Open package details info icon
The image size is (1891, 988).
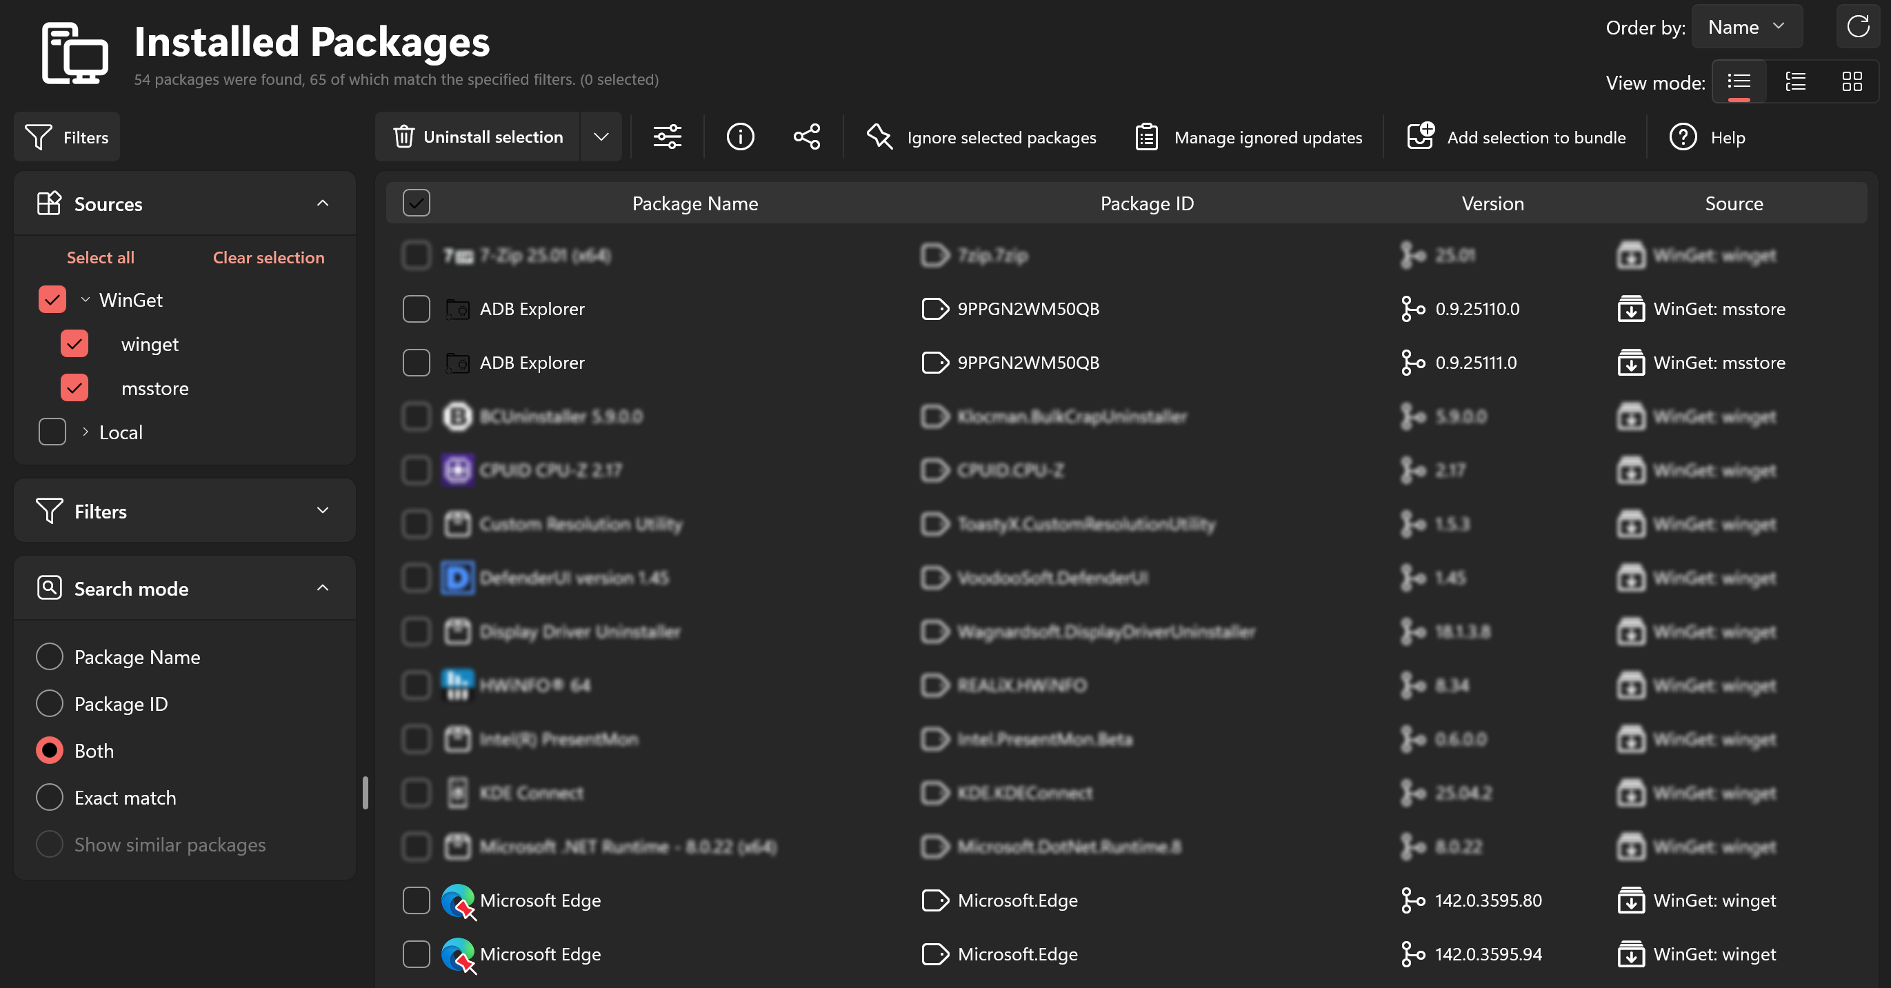click(x=740, y=137)
